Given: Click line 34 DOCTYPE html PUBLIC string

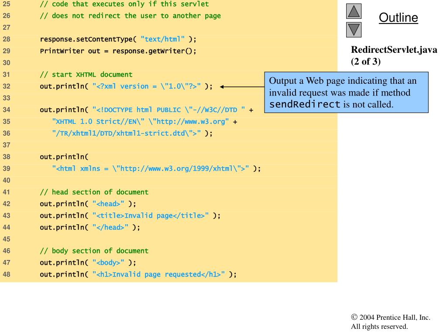Looking at the screenshot, I should 169,109.
